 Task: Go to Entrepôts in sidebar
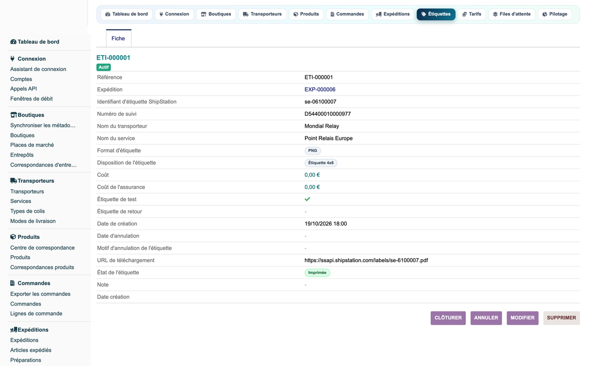[x=22, y=155]
